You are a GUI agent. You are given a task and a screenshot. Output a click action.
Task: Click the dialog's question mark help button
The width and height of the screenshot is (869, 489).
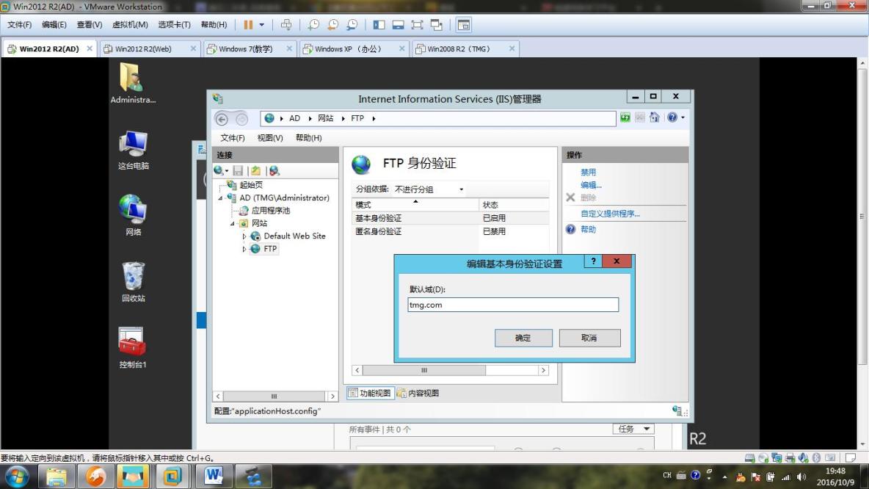pyautogui.click(x=593, y=261)
